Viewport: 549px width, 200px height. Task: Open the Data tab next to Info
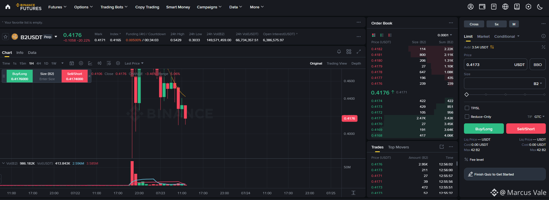[x=32, y=52]
